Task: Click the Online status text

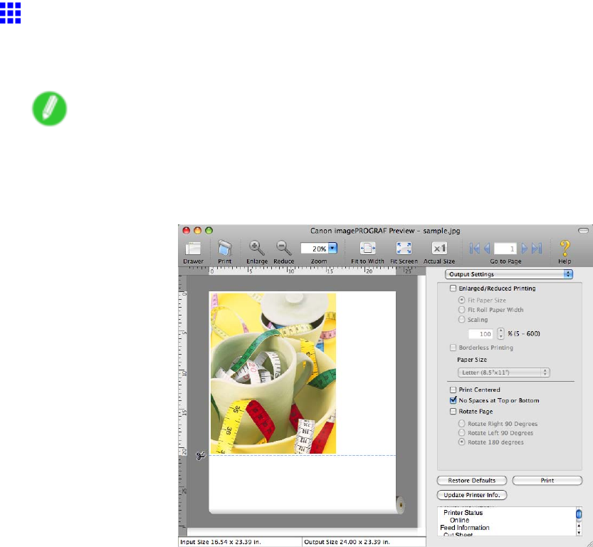Action: [x=459, y=520]
